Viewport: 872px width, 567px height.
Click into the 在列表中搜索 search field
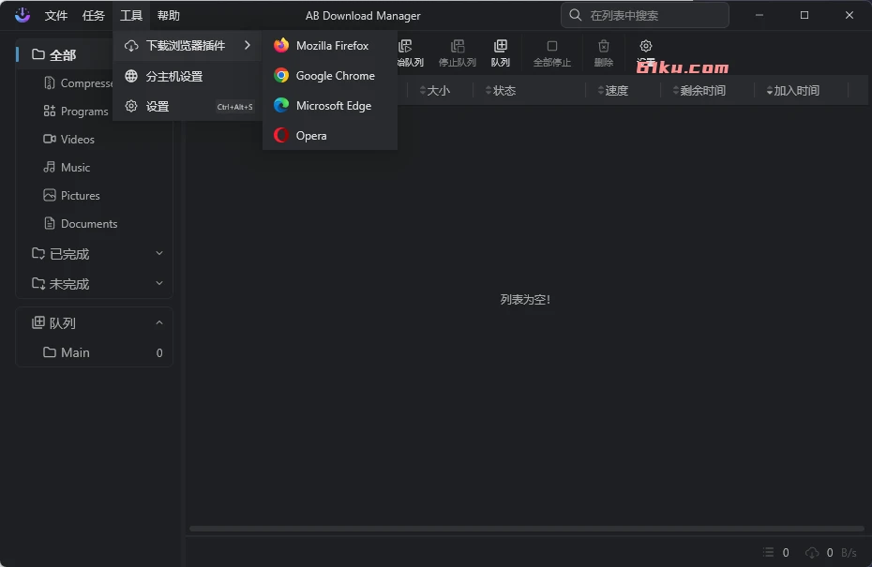645,15
